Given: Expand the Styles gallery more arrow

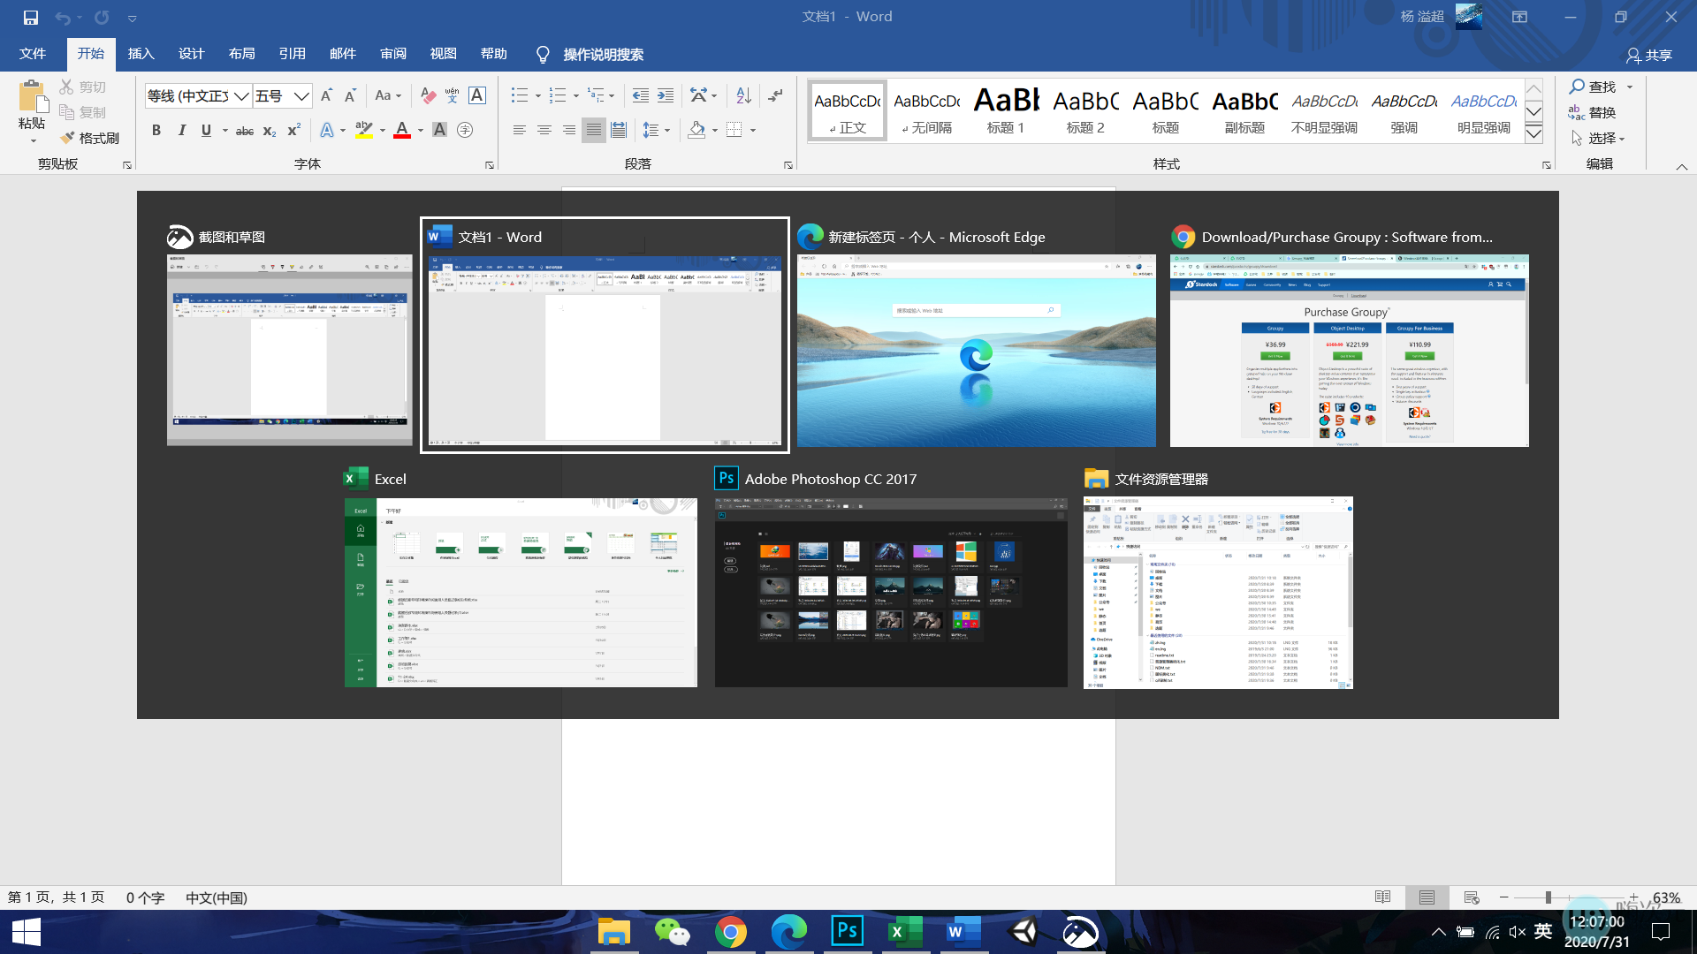Looking at the screenshot, I should (1534, 134).
